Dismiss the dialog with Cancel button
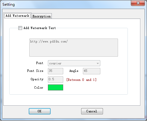 tap(92, 111)
